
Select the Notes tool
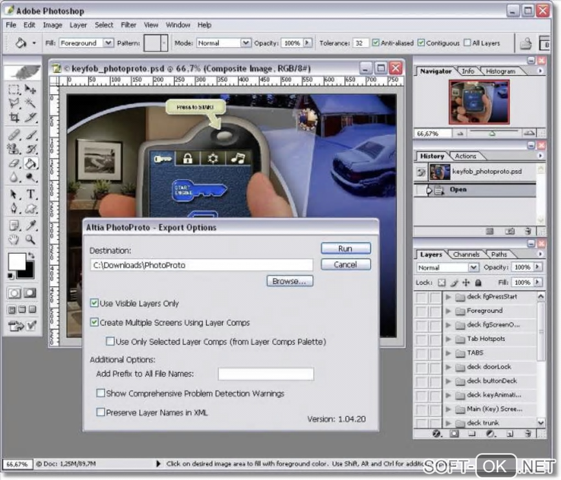(x=14, y=225)
